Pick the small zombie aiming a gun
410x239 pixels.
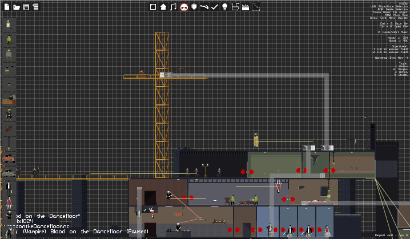[9, 69]
